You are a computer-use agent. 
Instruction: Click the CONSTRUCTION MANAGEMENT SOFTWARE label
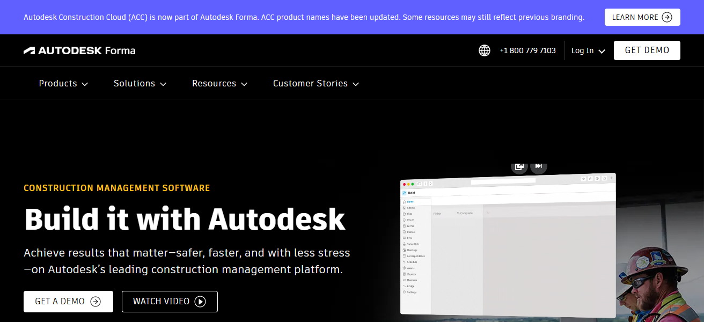coord(117,188)
